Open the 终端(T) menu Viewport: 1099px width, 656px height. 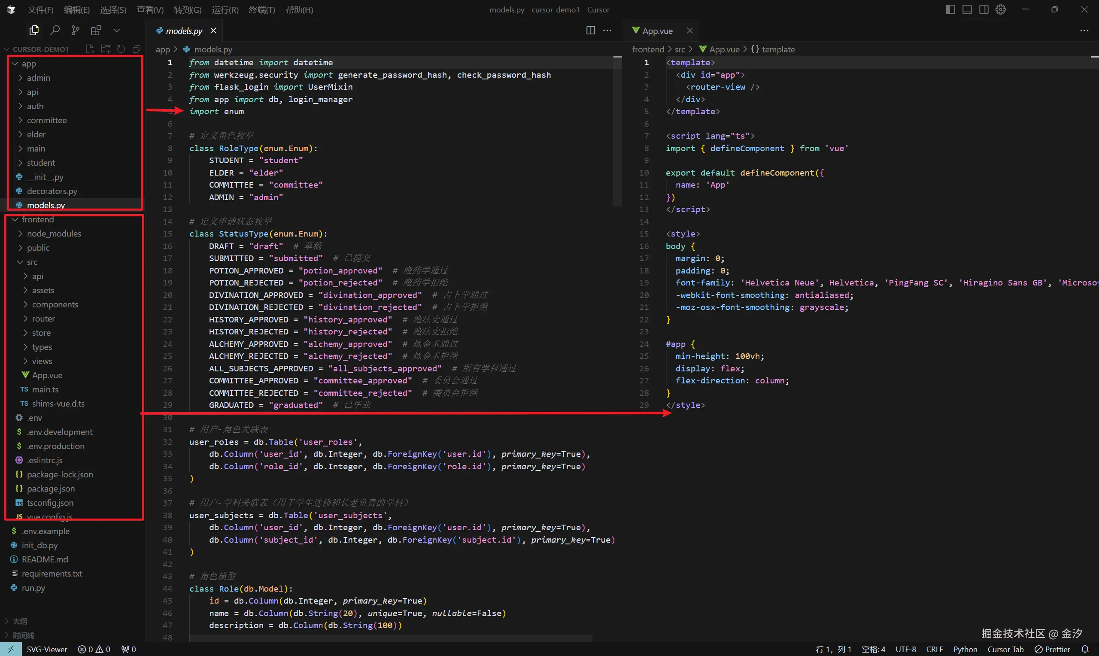pos(261,10)
